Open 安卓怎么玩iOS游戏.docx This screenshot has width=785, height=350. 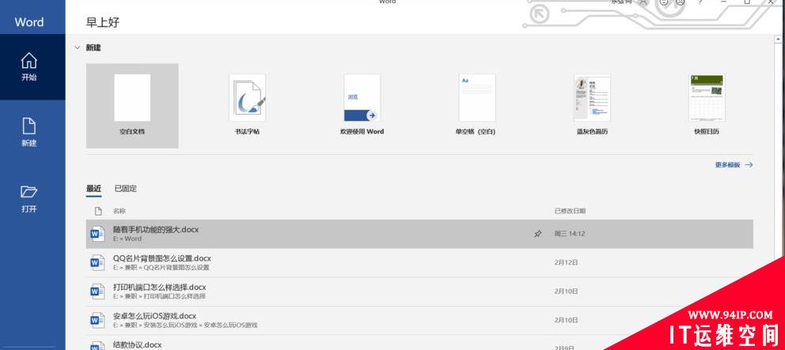tap(419, 321)
